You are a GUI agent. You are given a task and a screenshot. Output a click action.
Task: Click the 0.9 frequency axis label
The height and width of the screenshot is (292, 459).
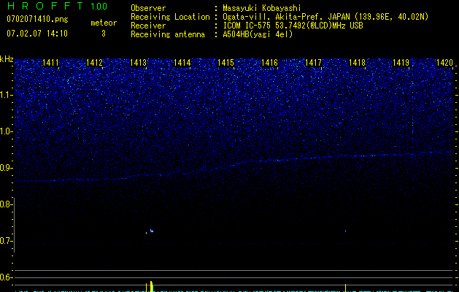click(x=7, y=168)
